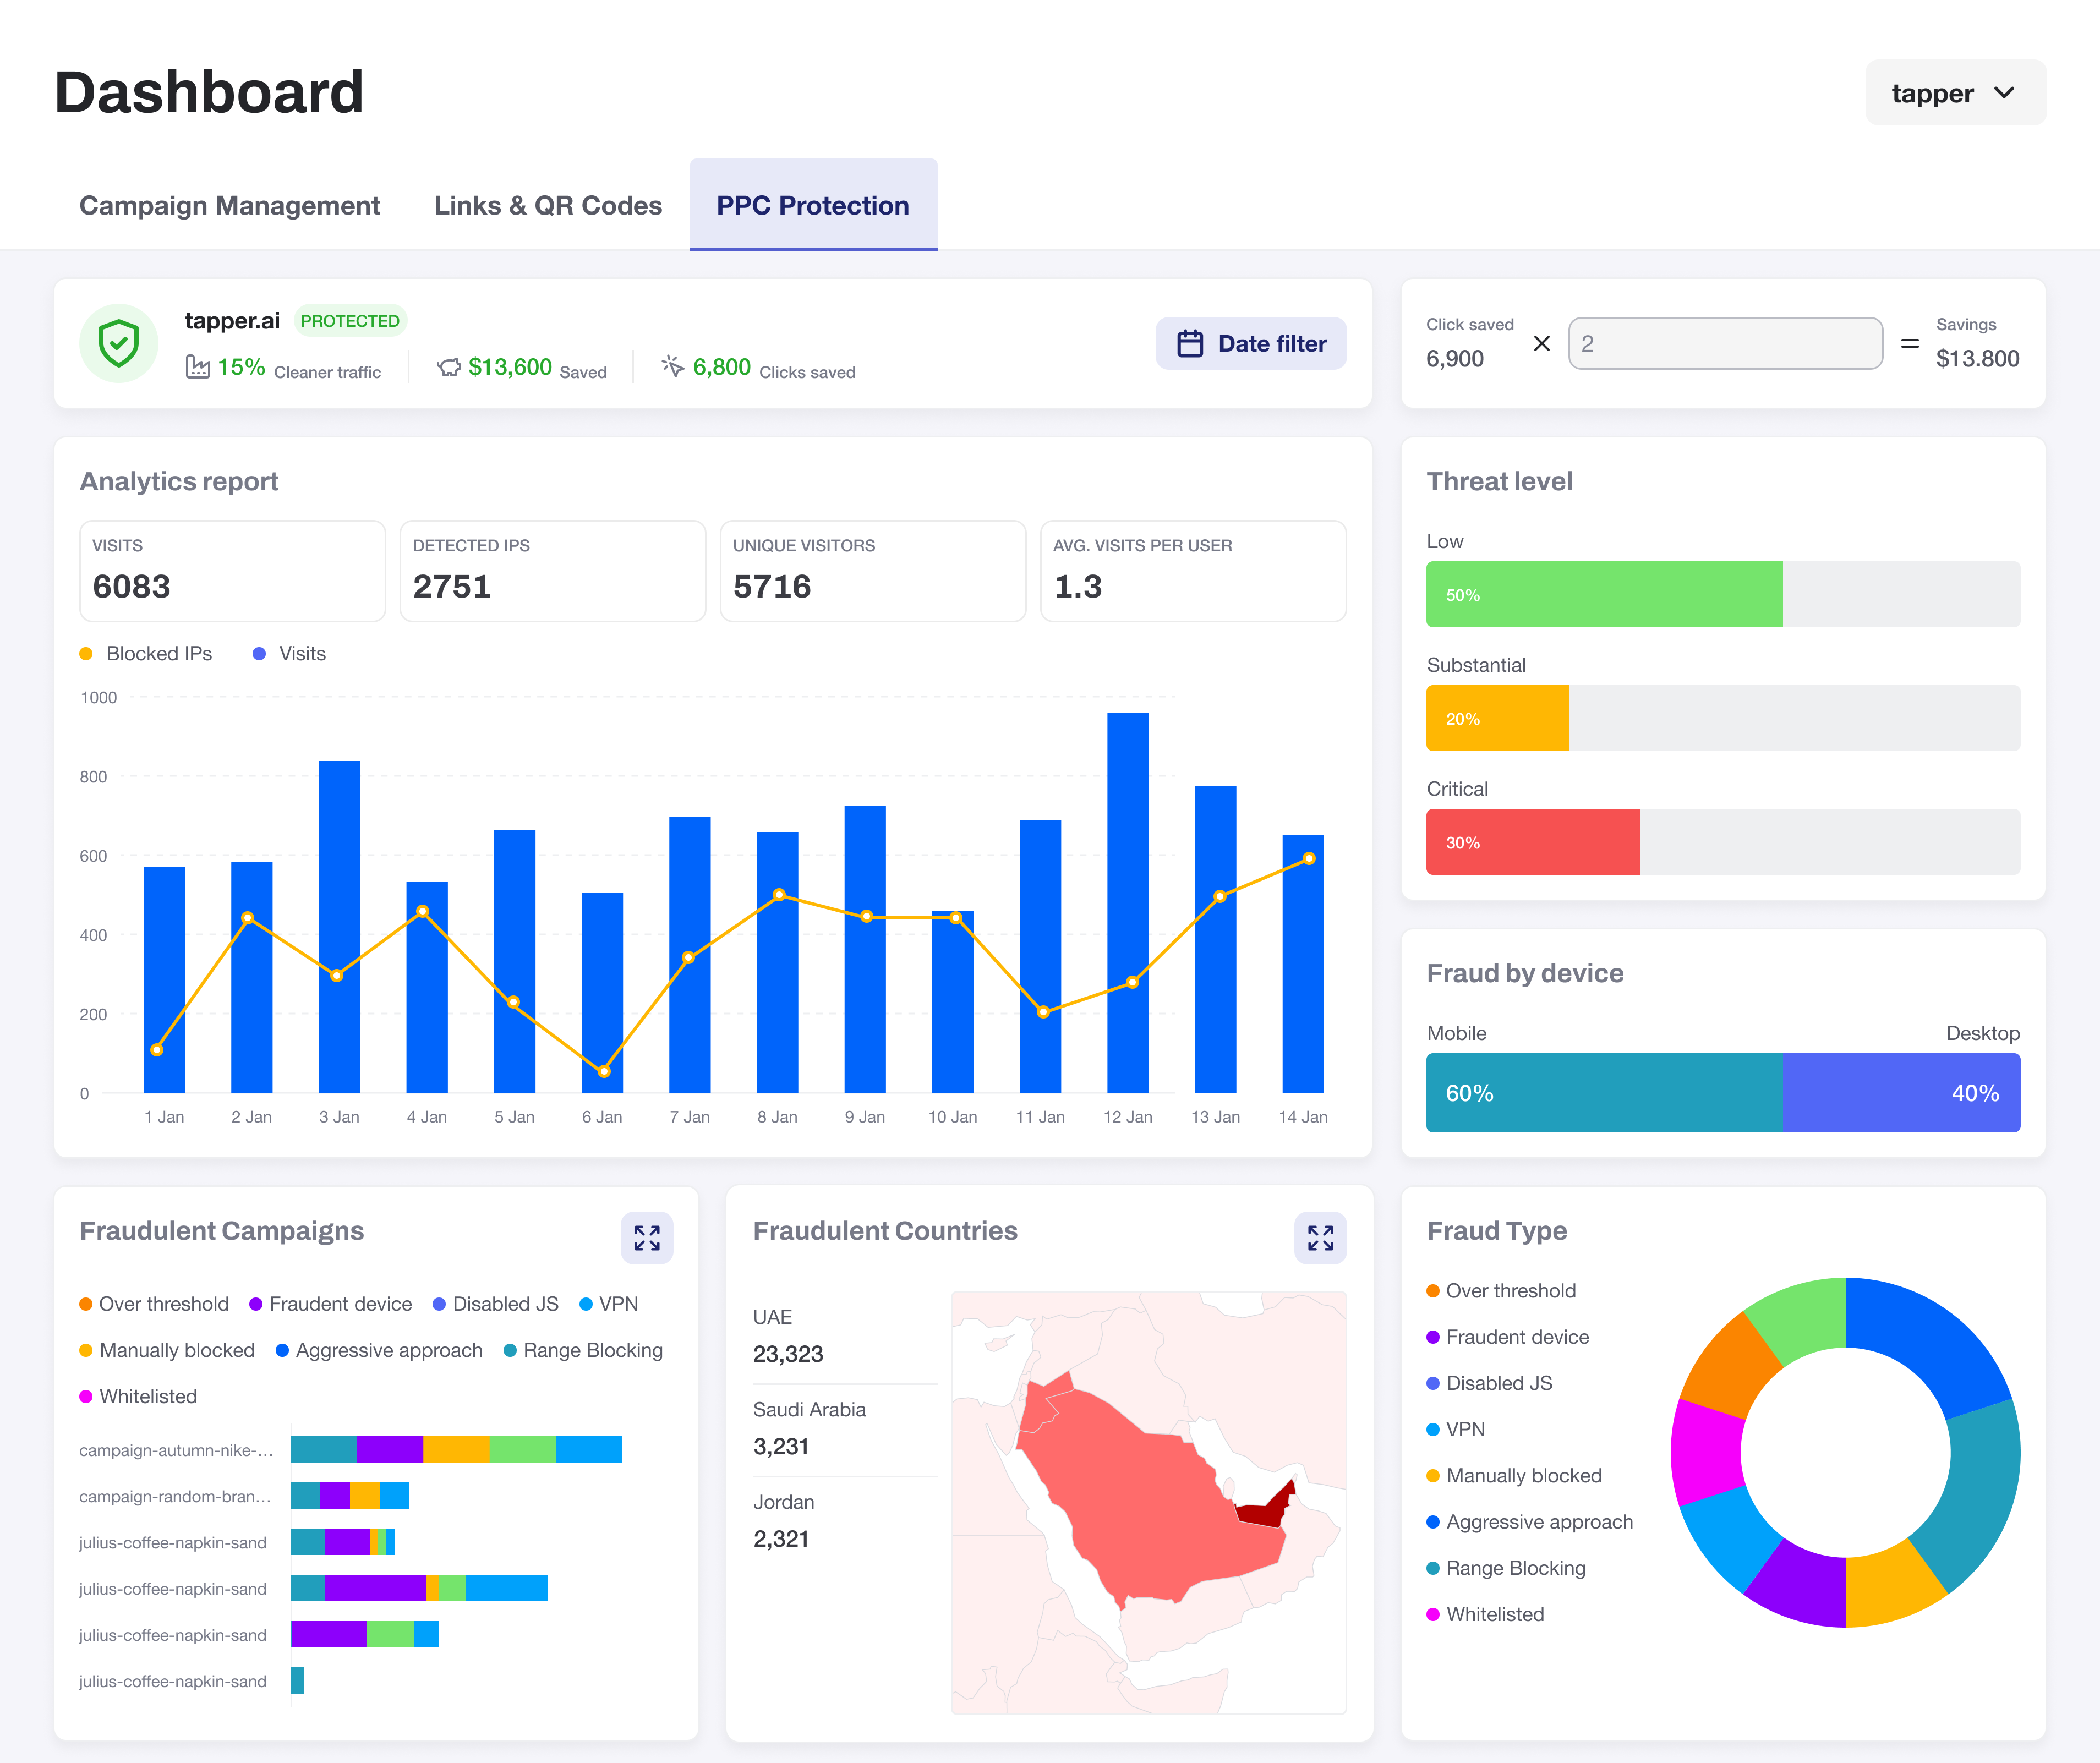Image resolution: width=2100 pixels, height=1763 pixels.
Task: Click the multiply X icon beside Click saved
Action: 1541,344
